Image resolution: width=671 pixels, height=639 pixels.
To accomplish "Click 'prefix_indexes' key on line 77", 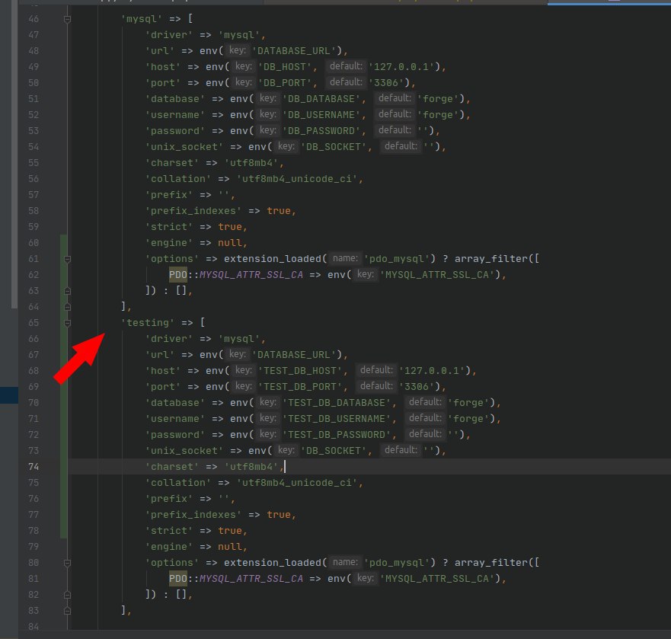I will tap(193, 514).
